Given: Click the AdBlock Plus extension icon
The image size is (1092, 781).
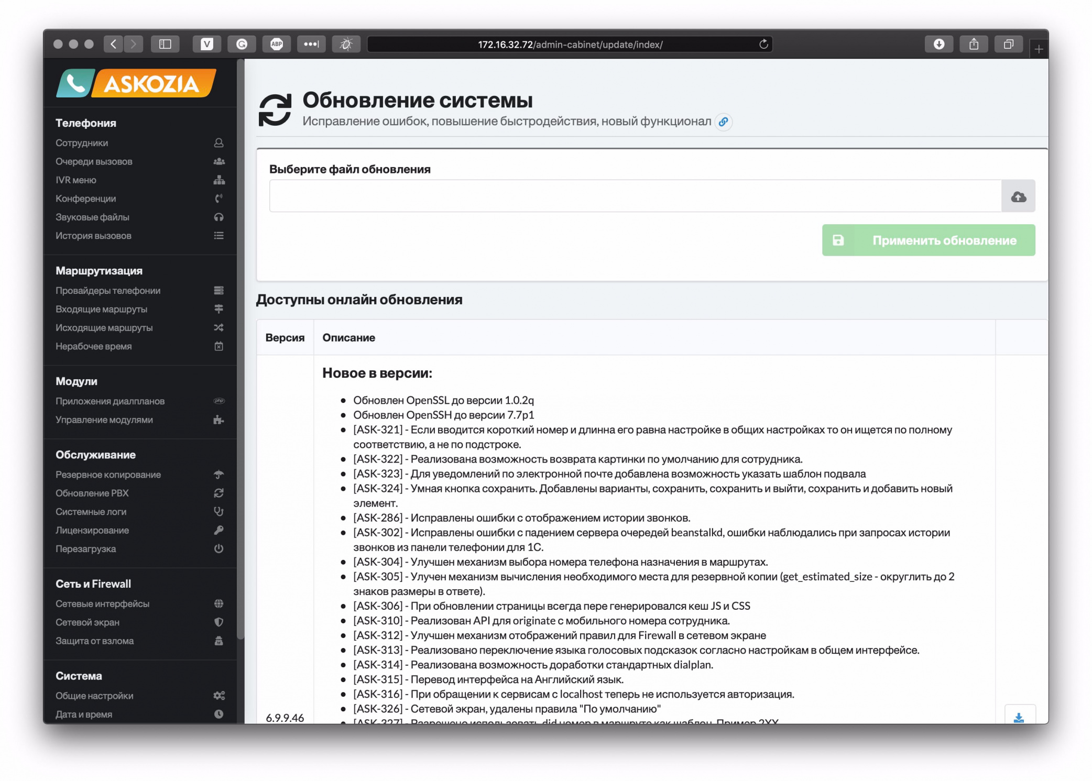Looking at the screenshot, I should 277,44.
